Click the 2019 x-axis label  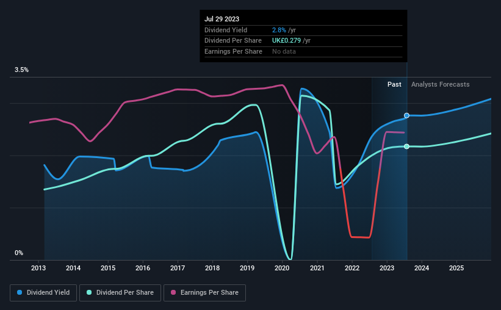[x=247, y=268]
